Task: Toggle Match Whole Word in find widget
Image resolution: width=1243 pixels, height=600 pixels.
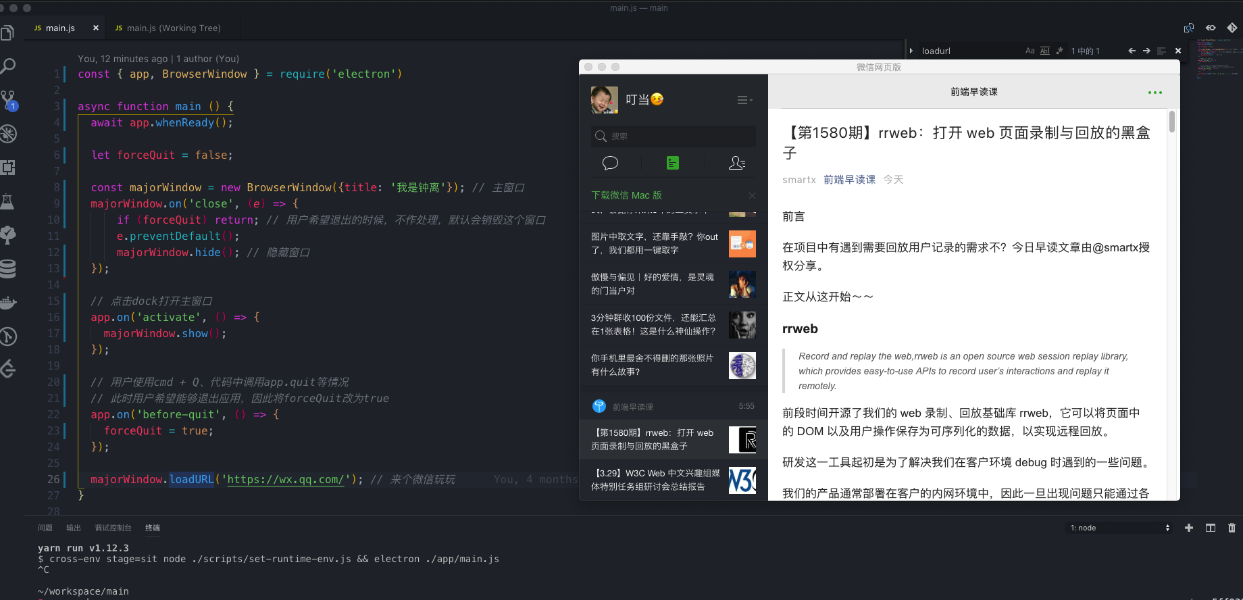Action: [x=1045, y=51]
